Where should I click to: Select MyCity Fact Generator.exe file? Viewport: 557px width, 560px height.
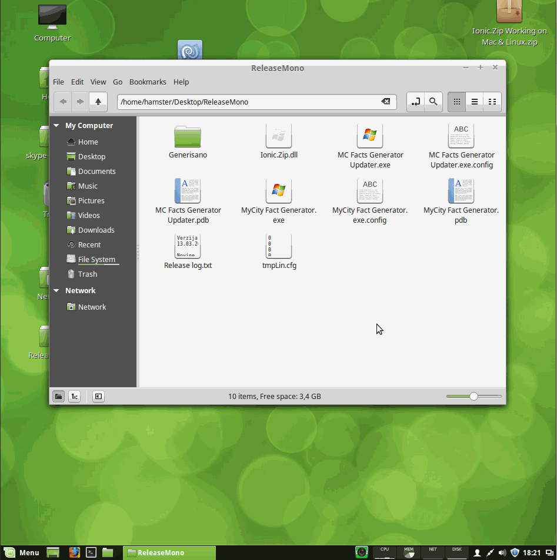pos(279,202)
